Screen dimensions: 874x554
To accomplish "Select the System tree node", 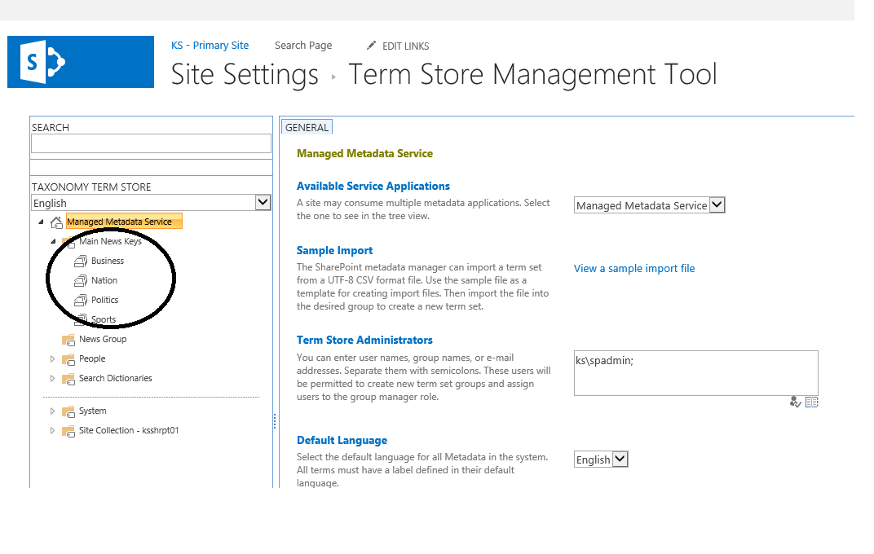I will (x=92, y=411).
